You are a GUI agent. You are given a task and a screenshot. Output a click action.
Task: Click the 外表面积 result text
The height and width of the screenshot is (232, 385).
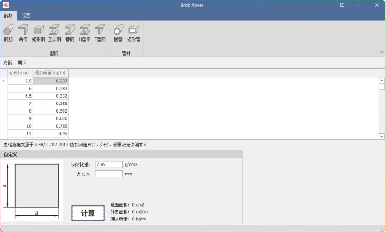pos(129,212)
